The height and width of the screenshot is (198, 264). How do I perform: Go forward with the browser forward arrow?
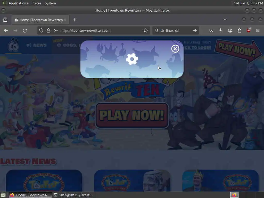15,30
